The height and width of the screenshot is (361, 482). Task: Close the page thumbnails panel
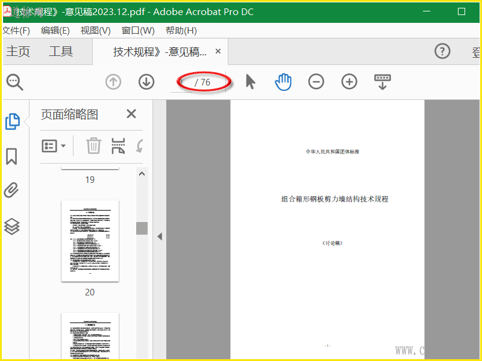coord(131,114)
